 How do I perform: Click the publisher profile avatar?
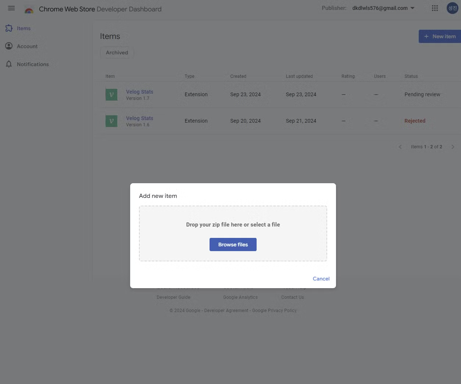point(452,8)
